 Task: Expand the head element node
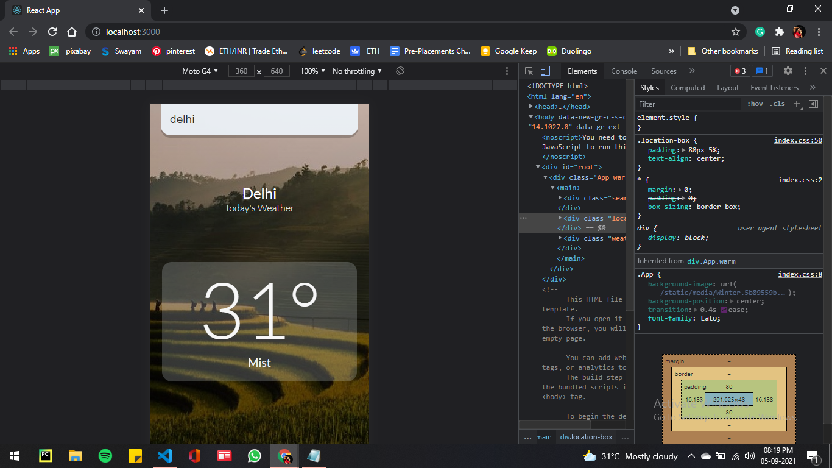[531, 107]
